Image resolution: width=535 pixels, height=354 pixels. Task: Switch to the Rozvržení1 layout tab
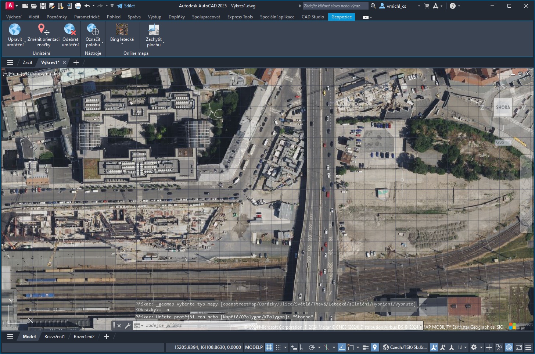(x=54, y=337)
